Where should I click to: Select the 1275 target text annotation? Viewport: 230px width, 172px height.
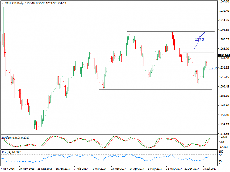tap(199, 40)
